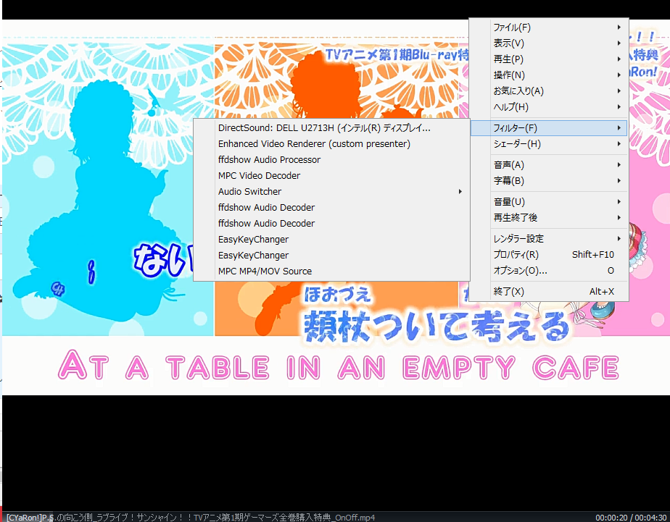Expand the 再生終了後 submenu arrow

coord(619,217)
